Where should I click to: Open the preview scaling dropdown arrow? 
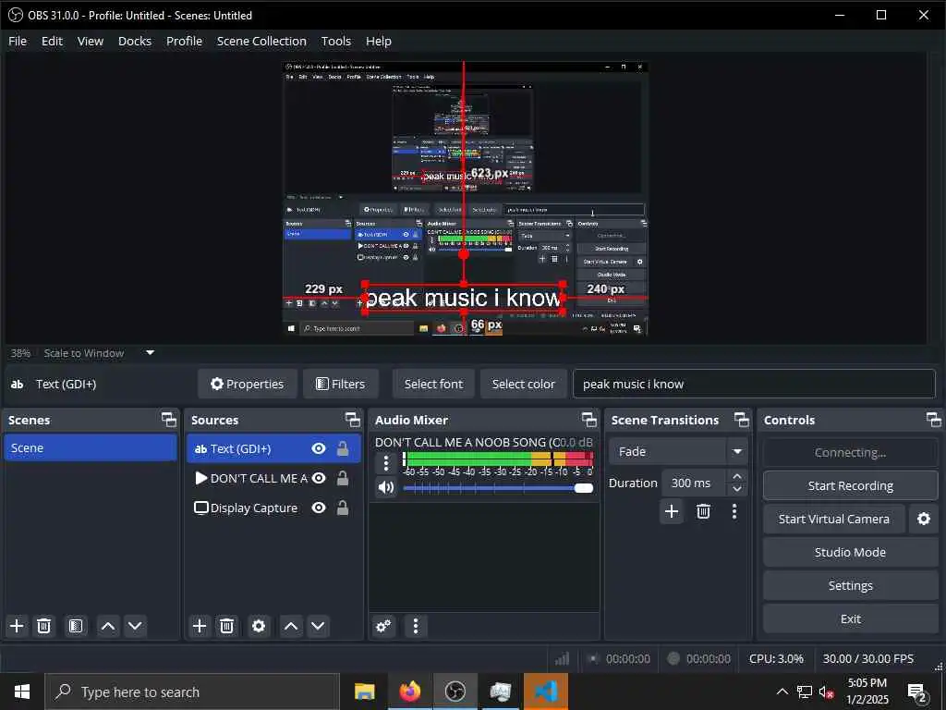coord(151,352)
